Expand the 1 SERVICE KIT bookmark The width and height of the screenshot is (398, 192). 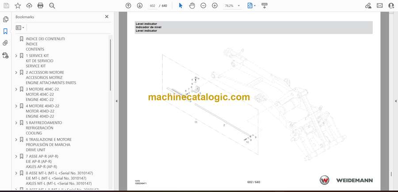(x=16, y=56)
